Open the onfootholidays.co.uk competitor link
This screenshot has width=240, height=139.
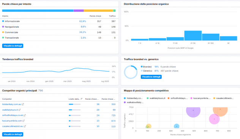13,115
